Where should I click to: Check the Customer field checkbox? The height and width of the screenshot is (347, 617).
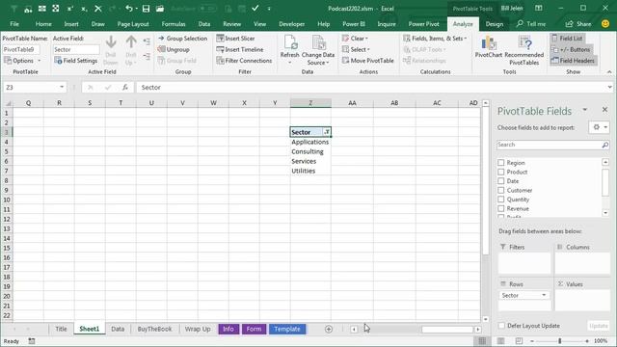coord(501,190)
